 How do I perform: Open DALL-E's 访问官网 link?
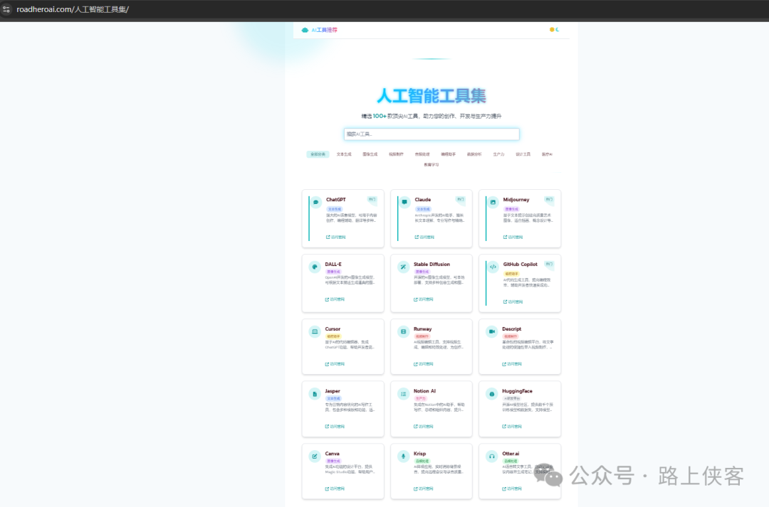coord(335,299)
